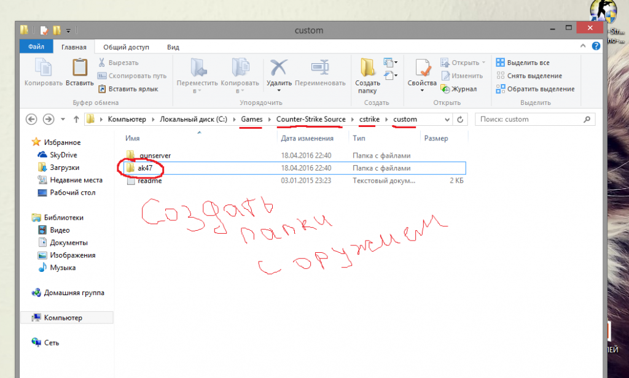Screen dimensions: 629x378
Task: Select the ak47 folder
Action: pos(145,168)
